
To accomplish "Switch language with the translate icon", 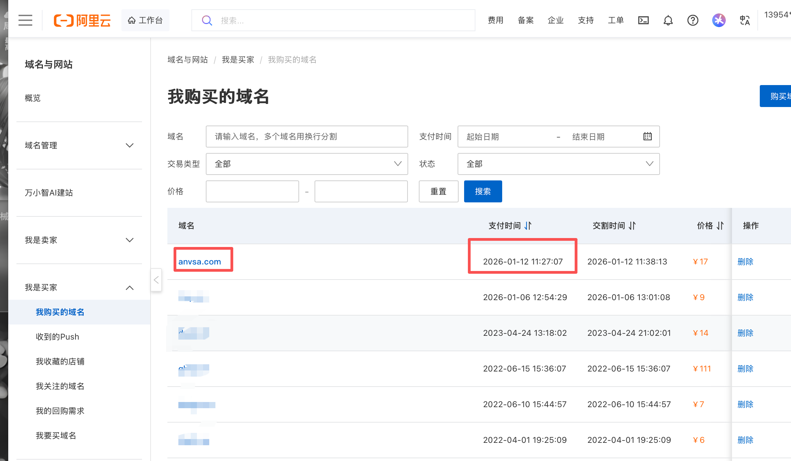I will point(745,20).
